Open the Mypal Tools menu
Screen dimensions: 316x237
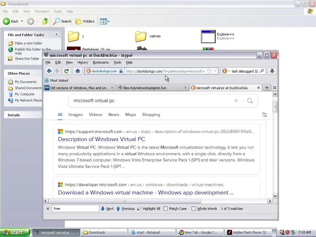pos(117,62)
